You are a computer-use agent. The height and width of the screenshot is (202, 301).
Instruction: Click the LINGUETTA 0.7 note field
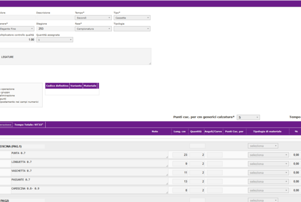89,163
